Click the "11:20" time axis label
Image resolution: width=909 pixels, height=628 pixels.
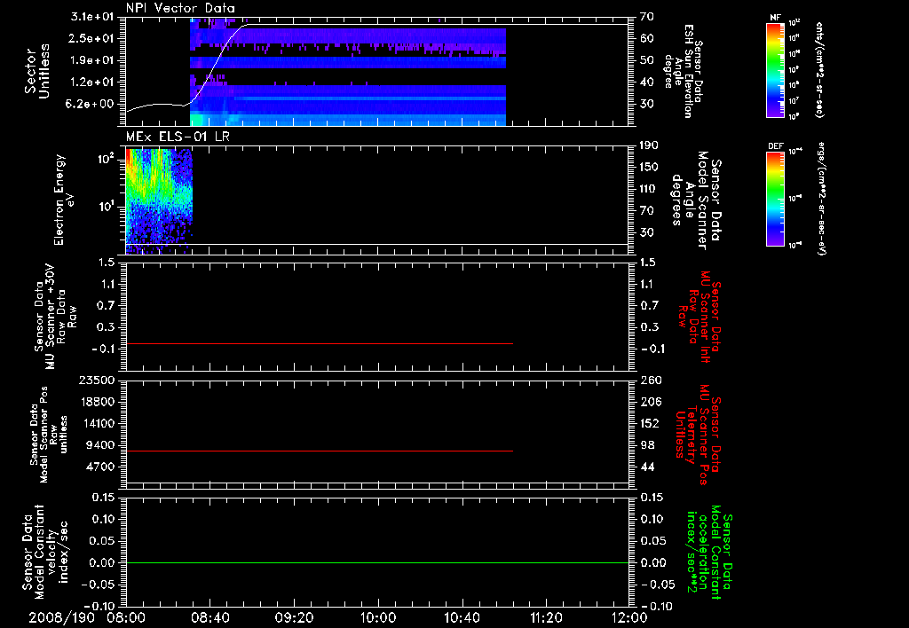546,617
